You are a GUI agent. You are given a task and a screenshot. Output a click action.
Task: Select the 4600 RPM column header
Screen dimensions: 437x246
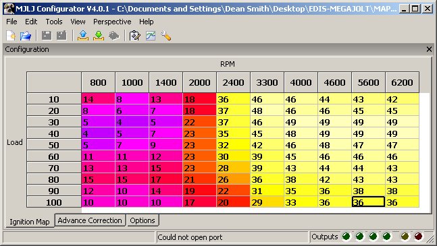pos(334,82)
